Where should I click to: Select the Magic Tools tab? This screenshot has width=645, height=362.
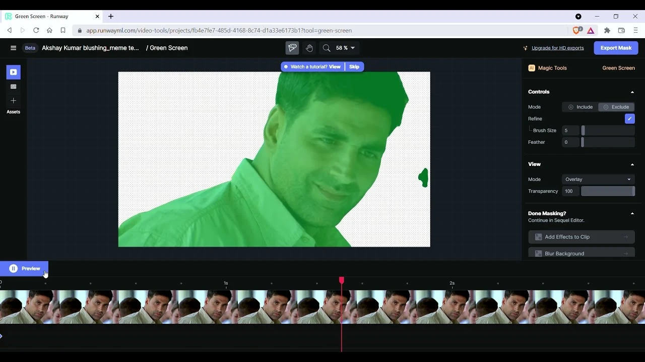(552, 68)
